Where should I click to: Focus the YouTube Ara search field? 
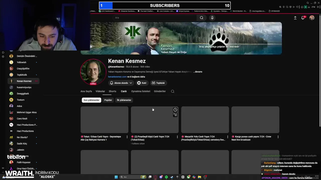click(x=155, y=18)
